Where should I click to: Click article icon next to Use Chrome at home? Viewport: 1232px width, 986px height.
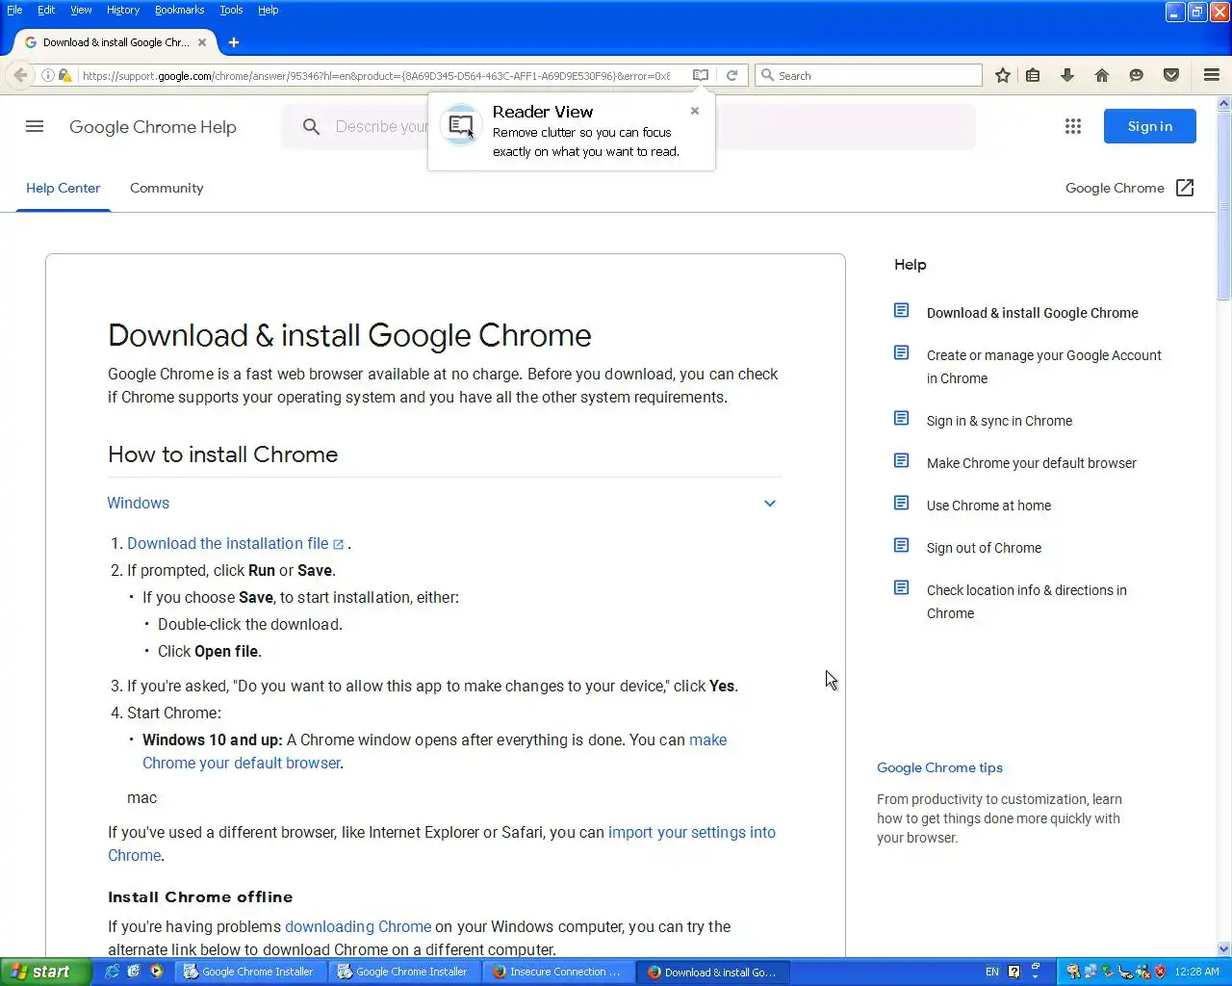(x=901, y=503)
